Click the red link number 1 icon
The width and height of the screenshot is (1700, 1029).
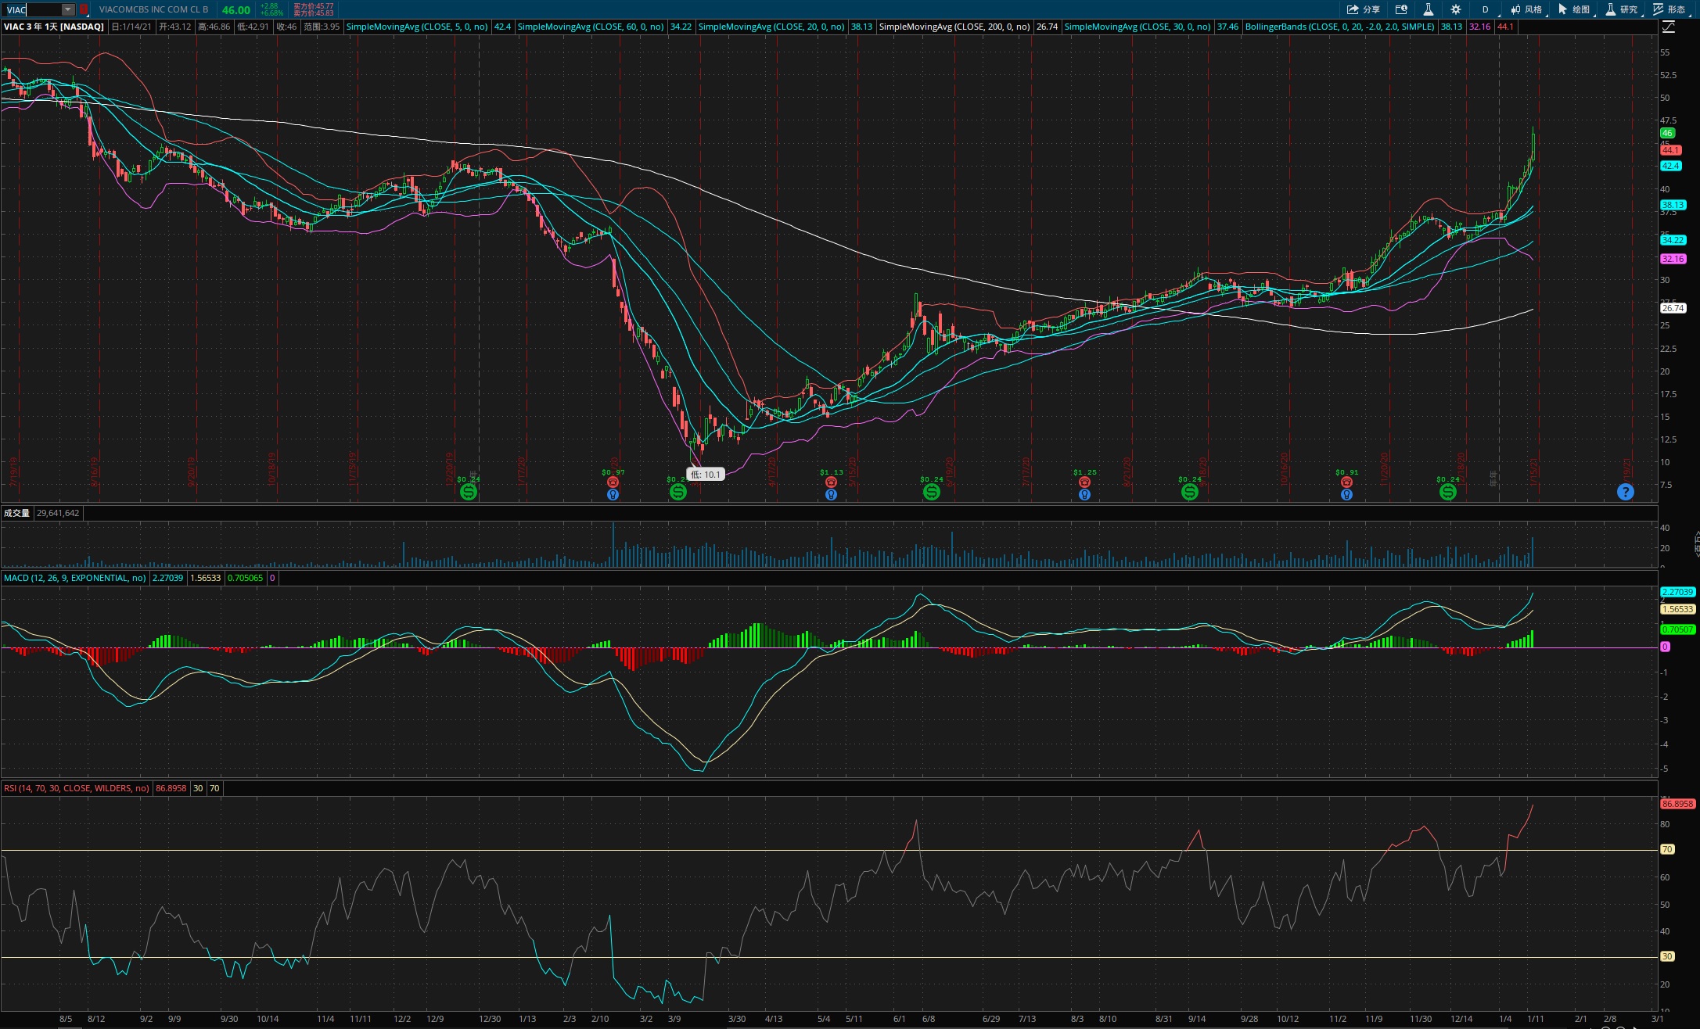tap(84, 9)
